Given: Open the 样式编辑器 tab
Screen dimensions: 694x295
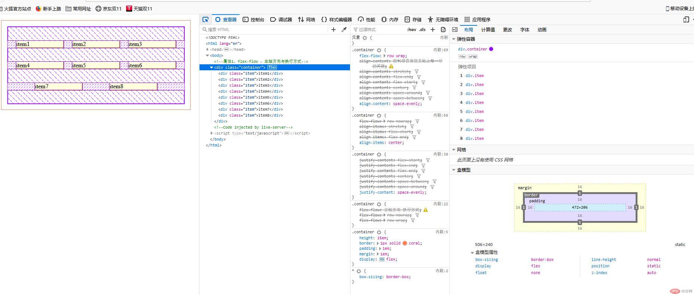Looking at the screenshot, I should [337, 19].
